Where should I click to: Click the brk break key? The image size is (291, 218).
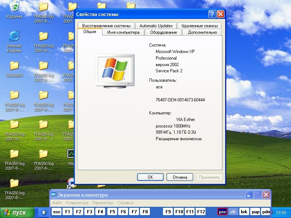point(244,212)
